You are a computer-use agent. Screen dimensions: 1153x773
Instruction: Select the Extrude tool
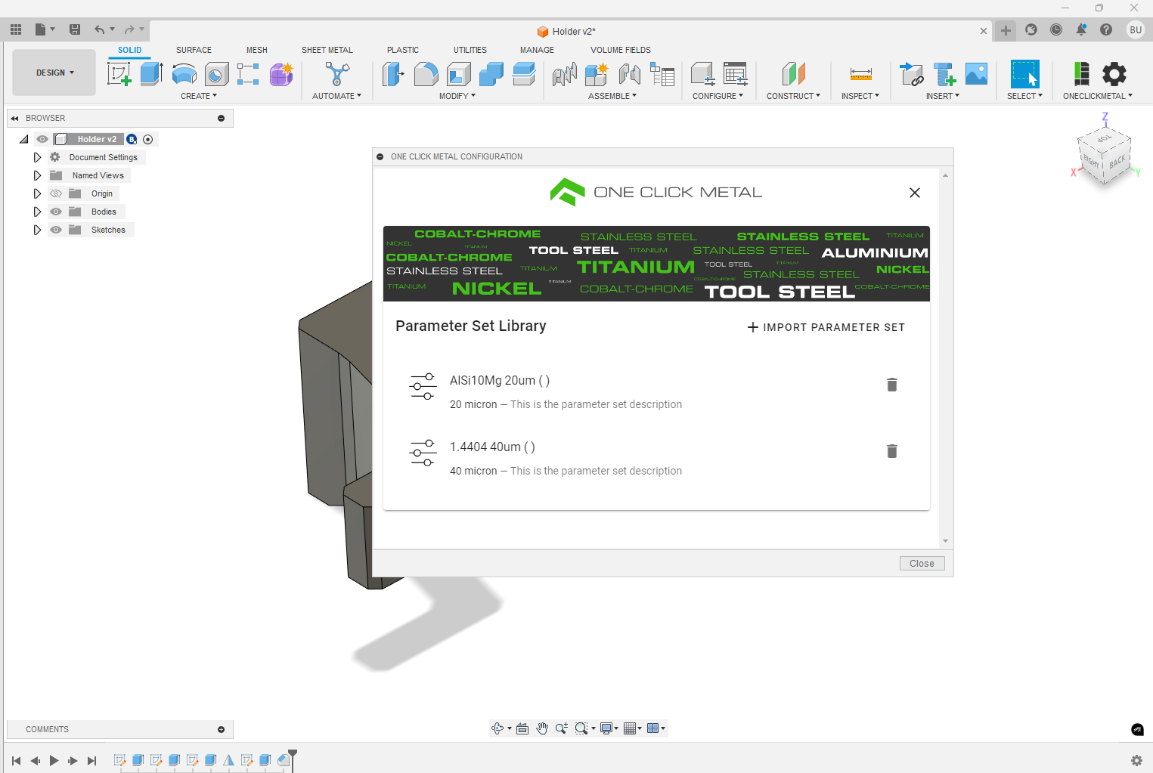tap(152, 74)
